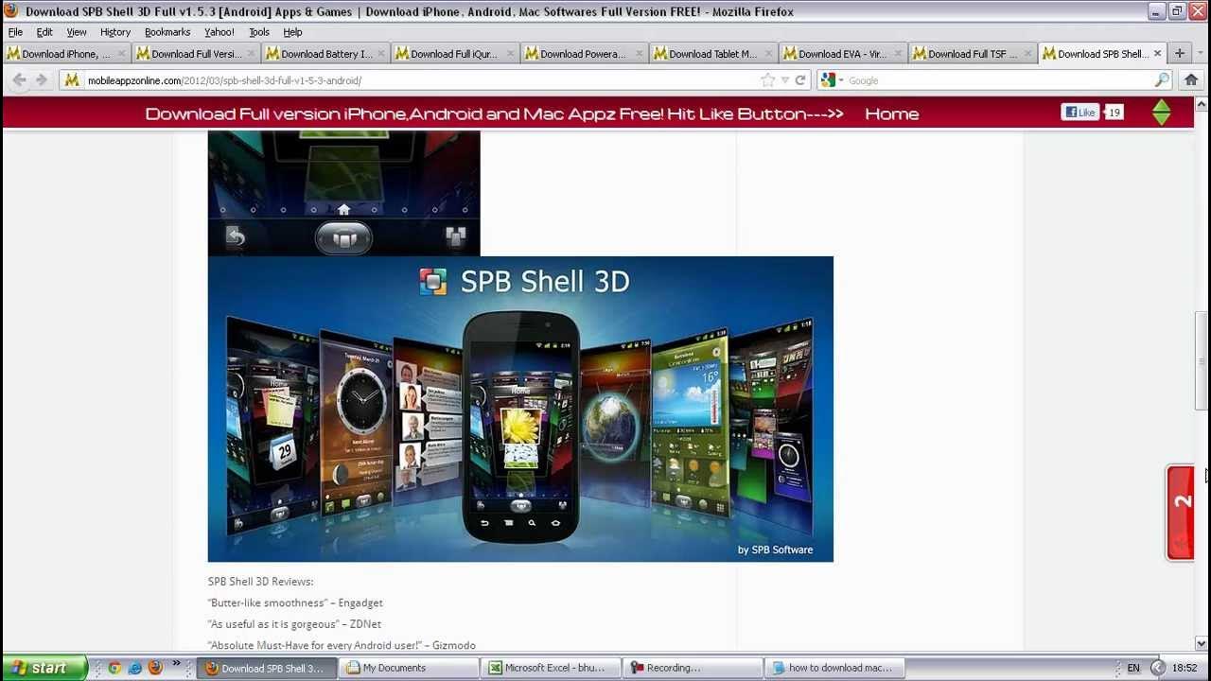Switch to Download Full TSF tab

(x=972, y=54)
